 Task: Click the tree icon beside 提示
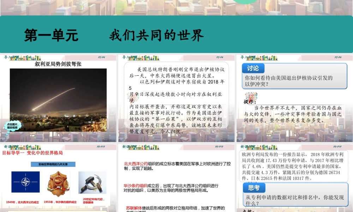pyautogui.click(x=251, y=96)
